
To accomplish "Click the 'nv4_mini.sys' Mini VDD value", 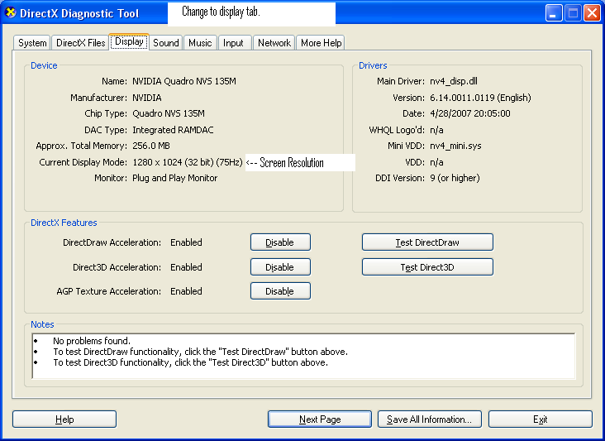I will pos(455,146).
